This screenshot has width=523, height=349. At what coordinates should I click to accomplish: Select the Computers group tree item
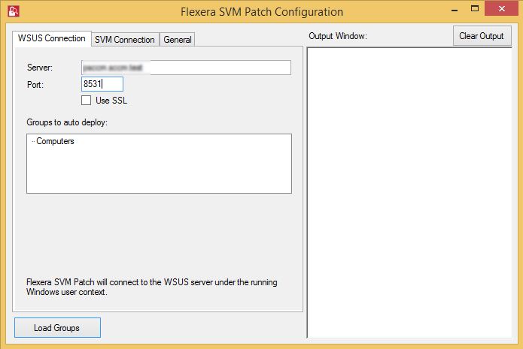pos(55,141)
